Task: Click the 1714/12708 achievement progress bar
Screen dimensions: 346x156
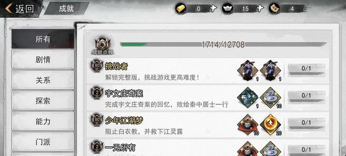Action: (x=223, y=44)
